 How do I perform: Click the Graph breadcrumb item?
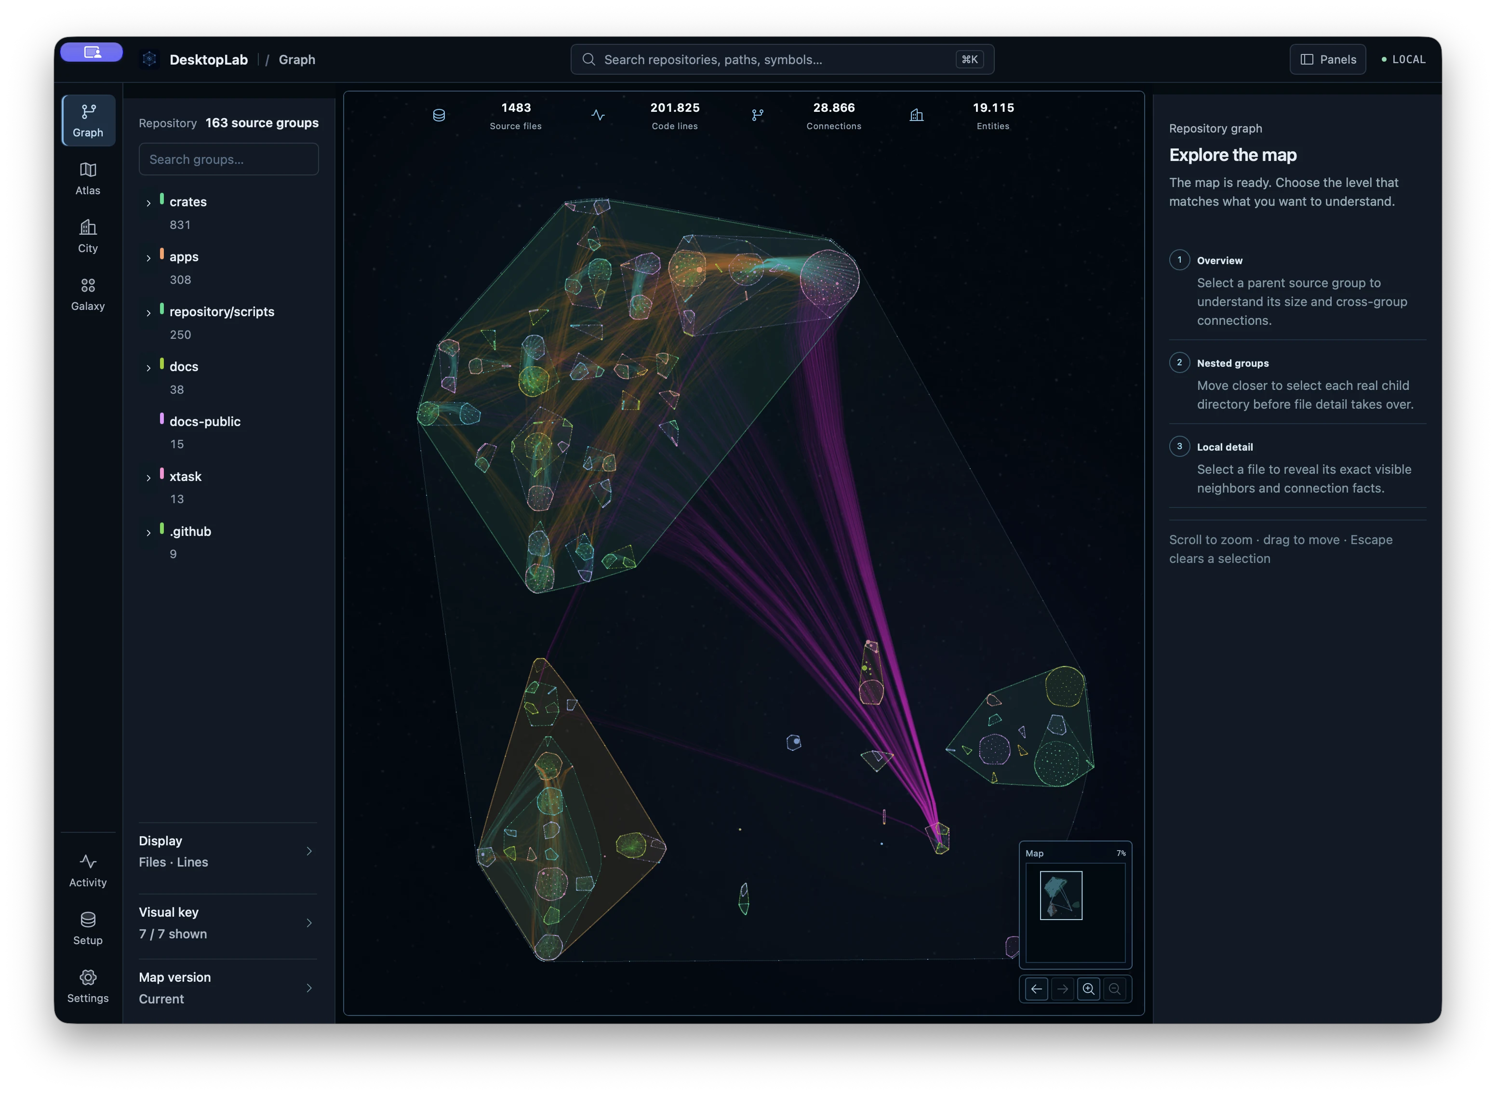[x=297, y=60]
